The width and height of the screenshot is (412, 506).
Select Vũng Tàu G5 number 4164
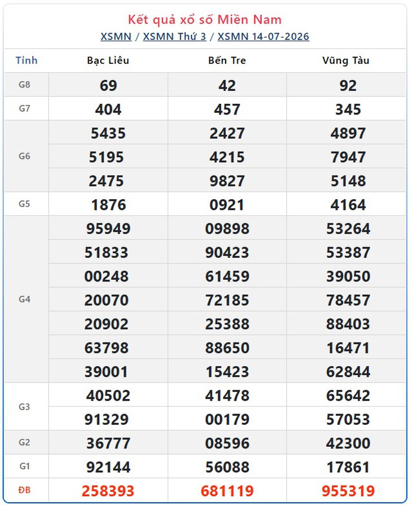(x=348, y=205)
